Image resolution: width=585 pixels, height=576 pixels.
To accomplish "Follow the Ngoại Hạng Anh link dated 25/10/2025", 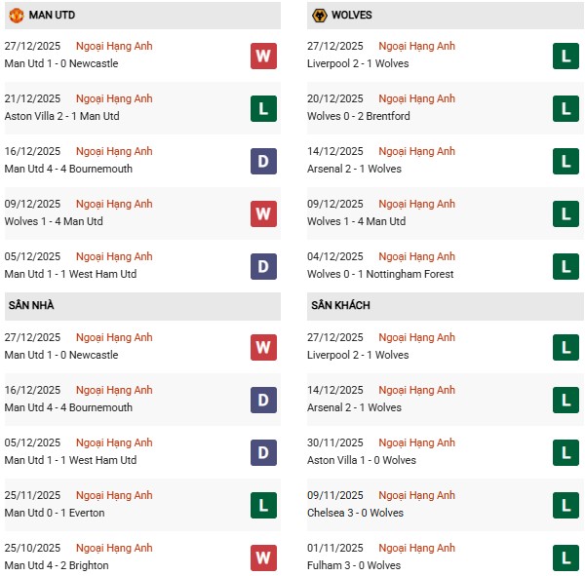I will (114, 549).
